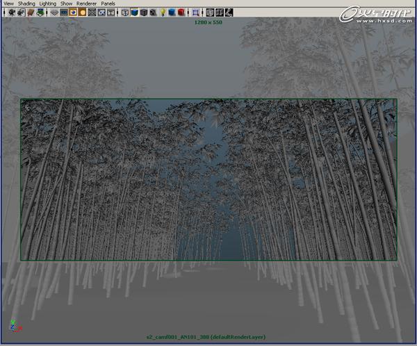The height and width of the screenshot is (346, 417).
Task: Open the Renderer menu
Action: (x=87, y=3)
